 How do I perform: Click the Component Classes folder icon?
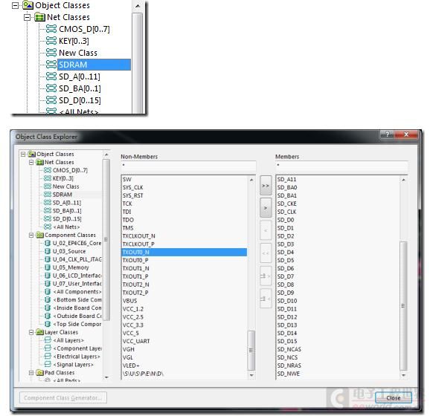pos(40,235)
